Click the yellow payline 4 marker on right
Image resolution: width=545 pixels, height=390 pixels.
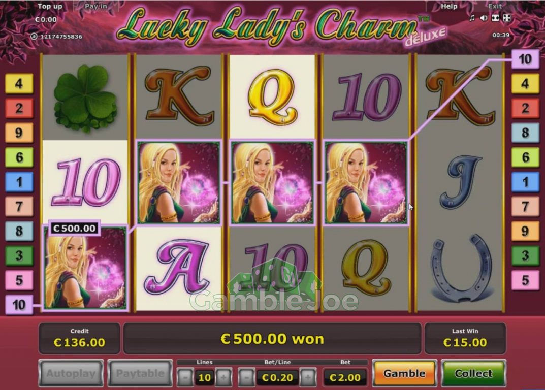525,84
